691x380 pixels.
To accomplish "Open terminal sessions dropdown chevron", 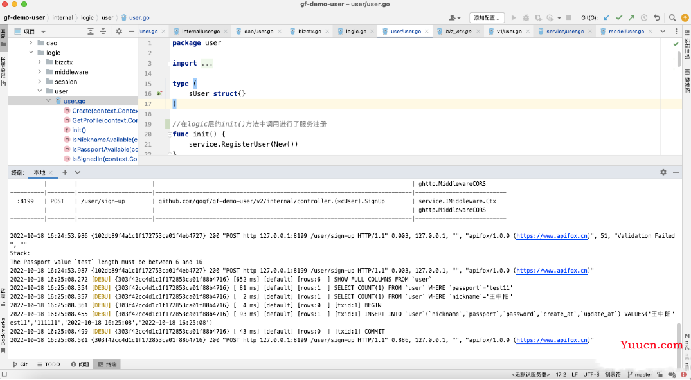I will [78, 172].
